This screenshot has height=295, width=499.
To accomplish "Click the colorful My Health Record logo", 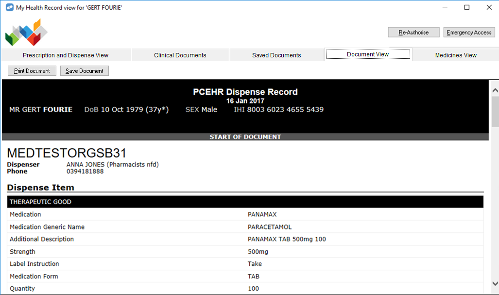I will click(26, 33).
